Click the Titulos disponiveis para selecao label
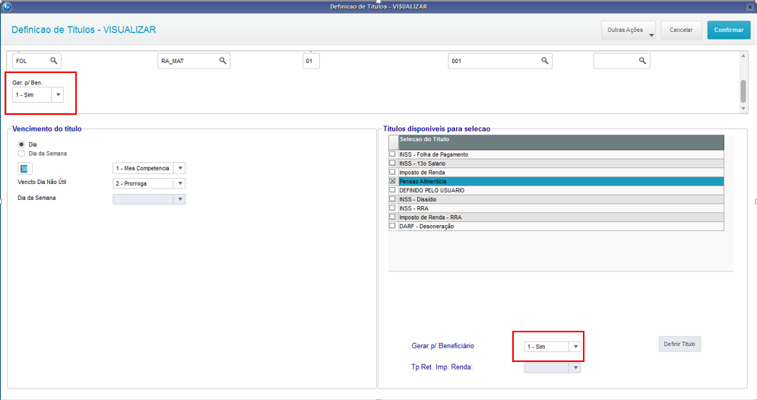This screenshot has width=757, height=400. [x=437, y=129]
